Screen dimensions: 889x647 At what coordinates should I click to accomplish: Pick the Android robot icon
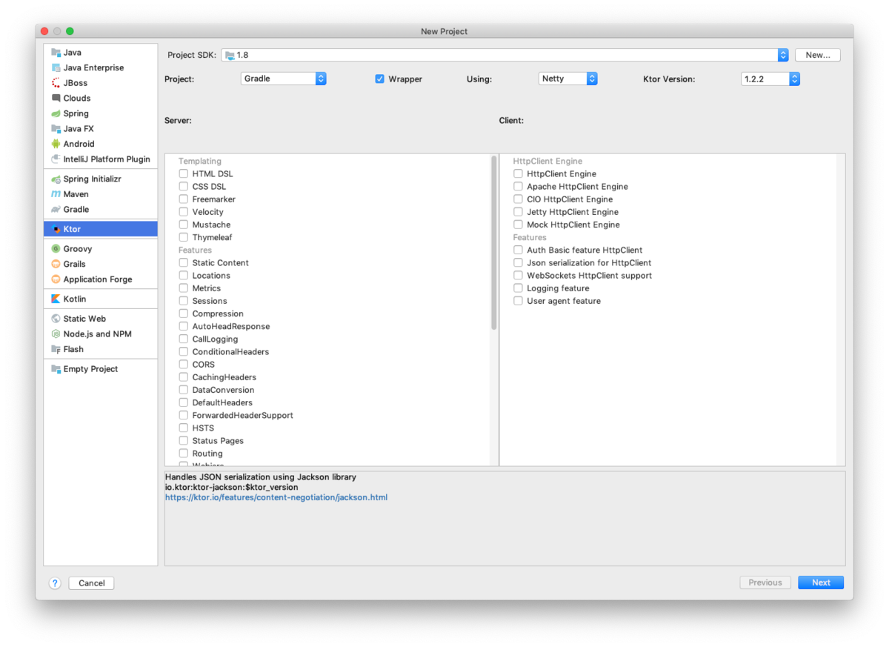click(56, 144)
